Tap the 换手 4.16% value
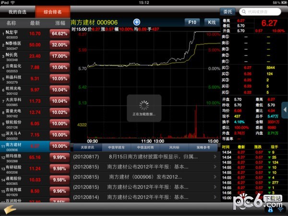This screenshot has height=216, width=288. point(239,122)
